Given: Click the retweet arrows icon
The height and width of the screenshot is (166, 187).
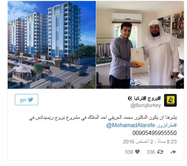Looking at the screenshot, I should [160, 152].
